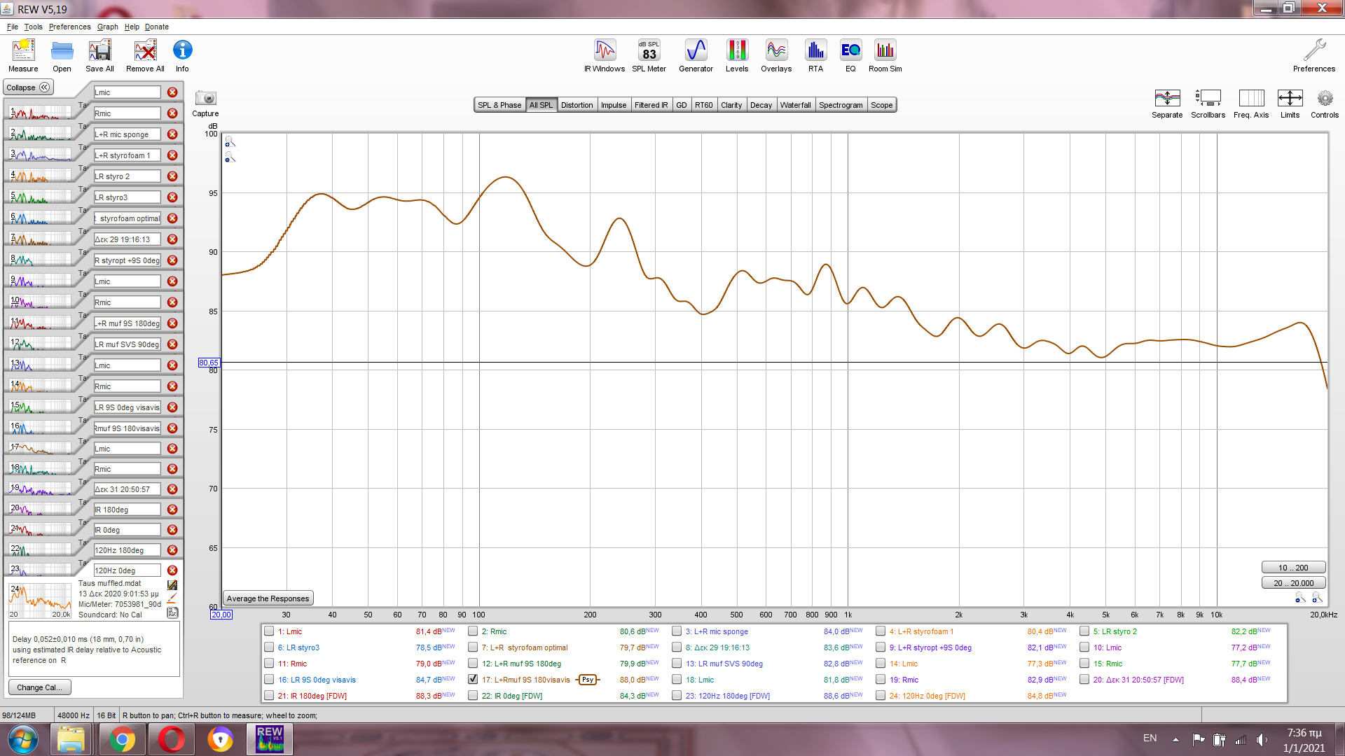The height and width of the screenshot is (756, 1345).
Task: Toggle the Scrollbars display option
Action: point(1208,99)
